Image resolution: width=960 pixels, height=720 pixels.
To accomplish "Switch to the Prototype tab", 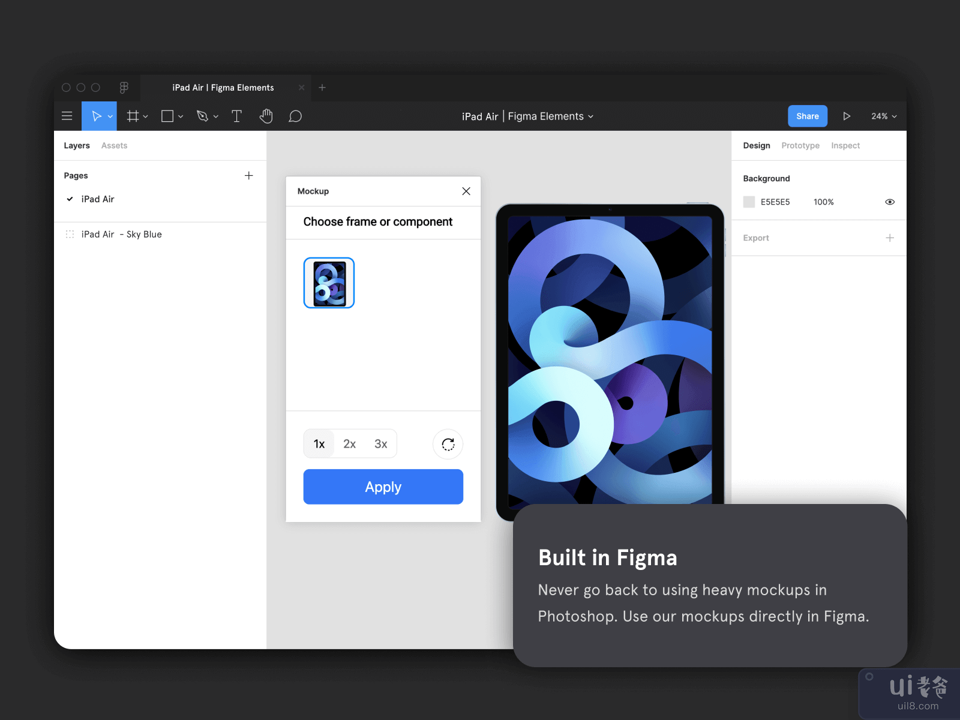I will [800, 146].
